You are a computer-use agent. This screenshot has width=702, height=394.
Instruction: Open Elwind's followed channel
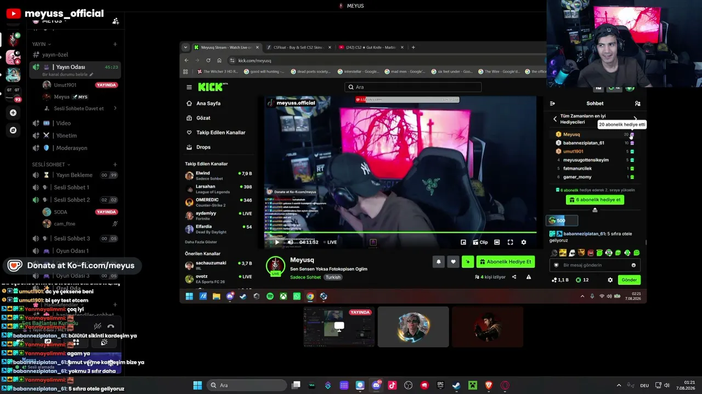pyautogui.click(x=218, y=175)
